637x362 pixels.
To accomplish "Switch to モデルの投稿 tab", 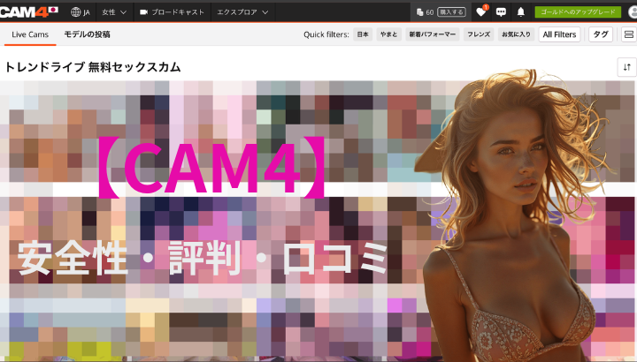I will coord(87,34).
